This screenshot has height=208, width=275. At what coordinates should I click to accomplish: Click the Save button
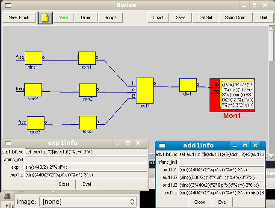tap(180, 17)
